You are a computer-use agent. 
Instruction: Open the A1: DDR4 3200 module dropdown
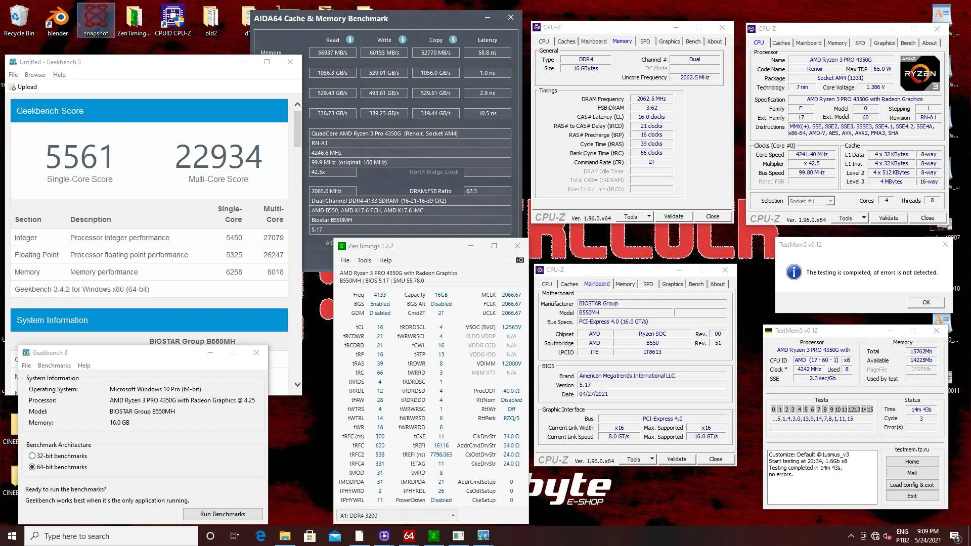tap(397, 516)
